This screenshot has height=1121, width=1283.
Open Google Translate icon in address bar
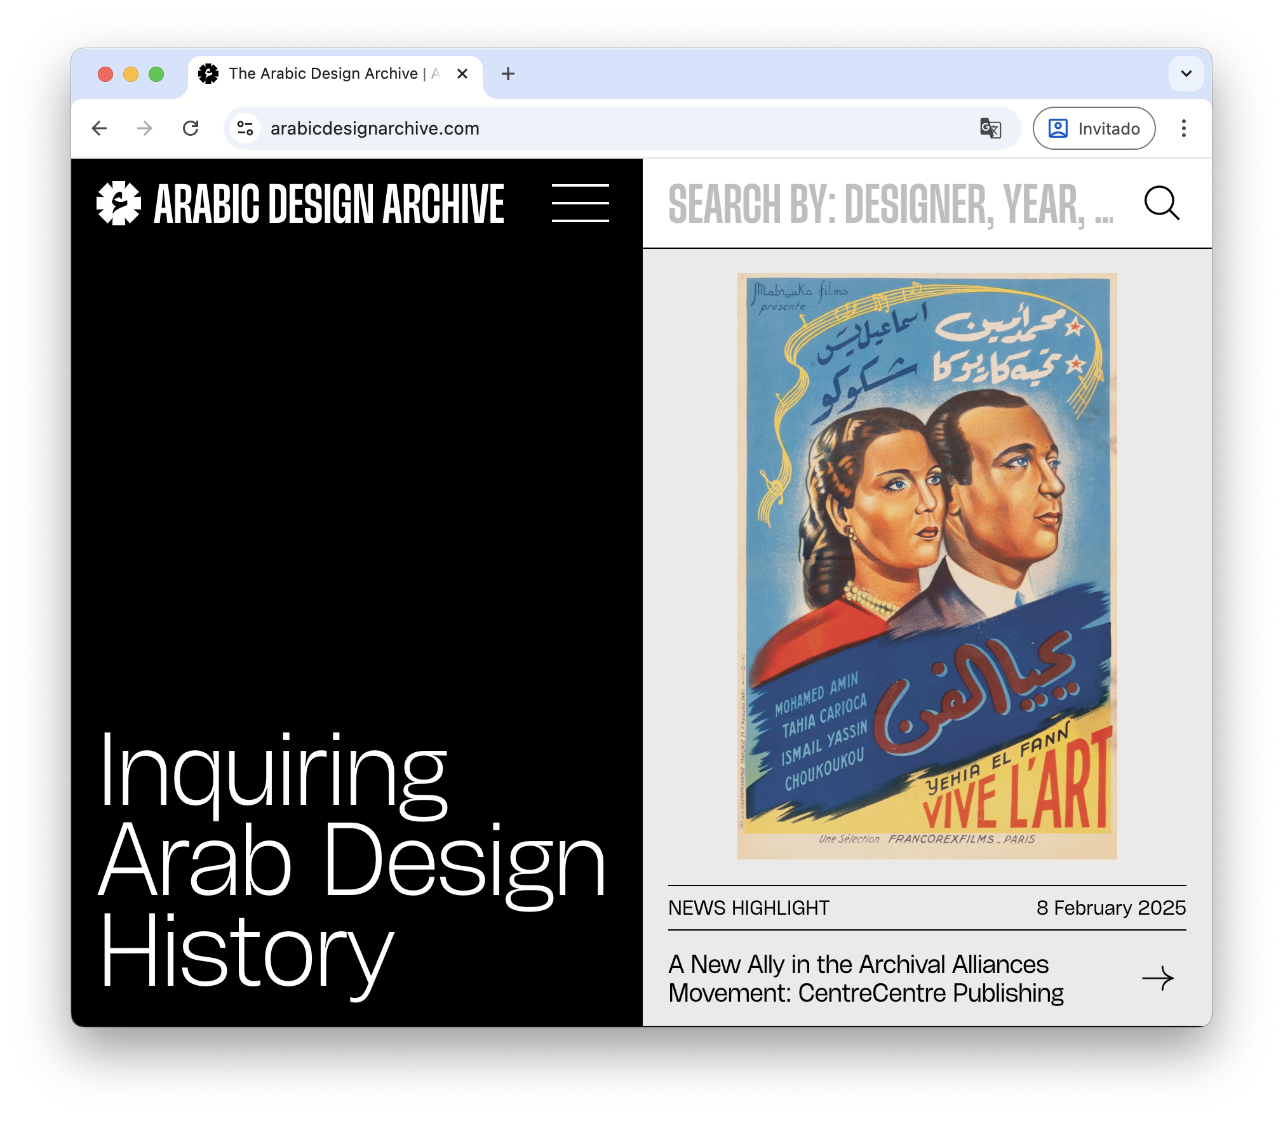coord(990,129)
